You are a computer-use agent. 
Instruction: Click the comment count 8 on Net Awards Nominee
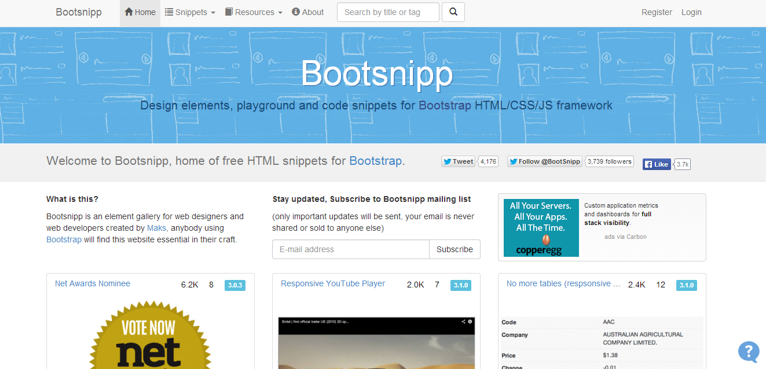pyautogui.click(x=211, y=285)
